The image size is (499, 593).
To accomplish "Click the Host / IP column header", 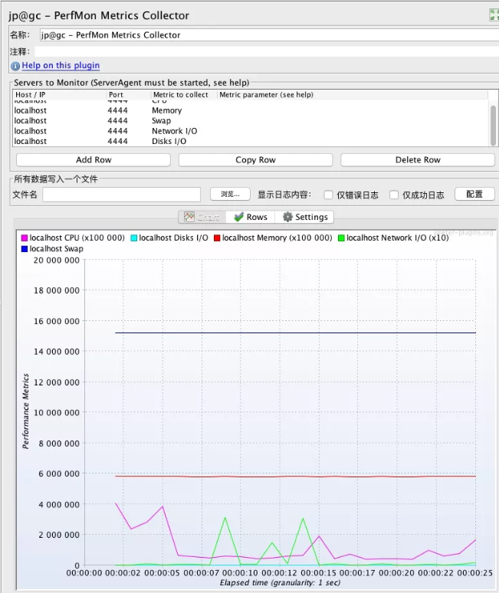I will click(x=60, y=94).
